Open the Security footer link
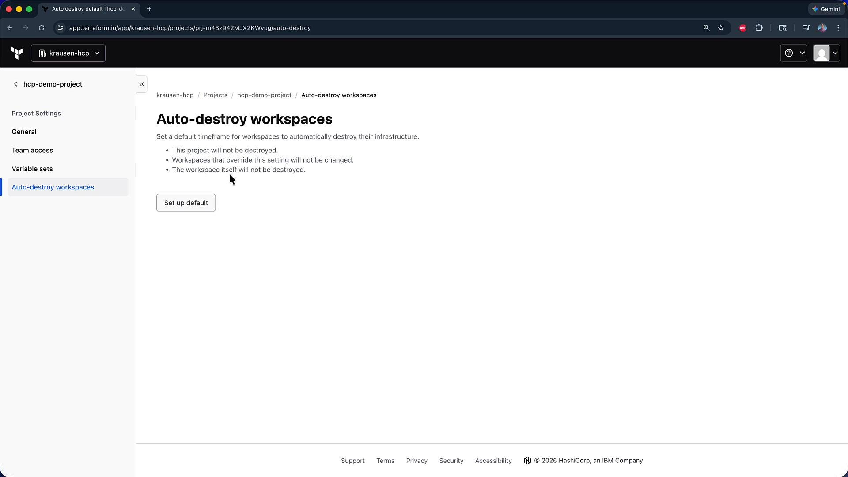This screenshot has height=477, width=848. [x=451, y=461]
